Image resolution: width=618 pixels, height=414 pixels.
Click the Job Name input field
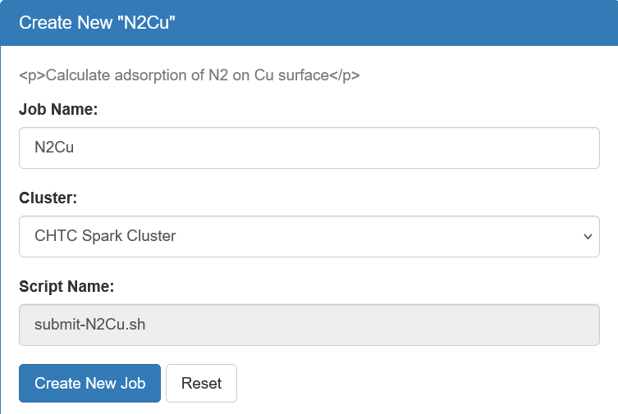tap(309, 148)
